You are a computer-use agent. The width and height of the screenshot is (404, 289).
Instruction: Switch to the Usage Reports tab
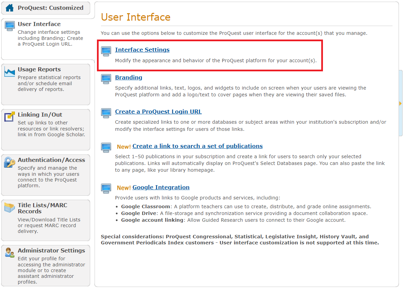pyautogui.click(x=39, y=69)
